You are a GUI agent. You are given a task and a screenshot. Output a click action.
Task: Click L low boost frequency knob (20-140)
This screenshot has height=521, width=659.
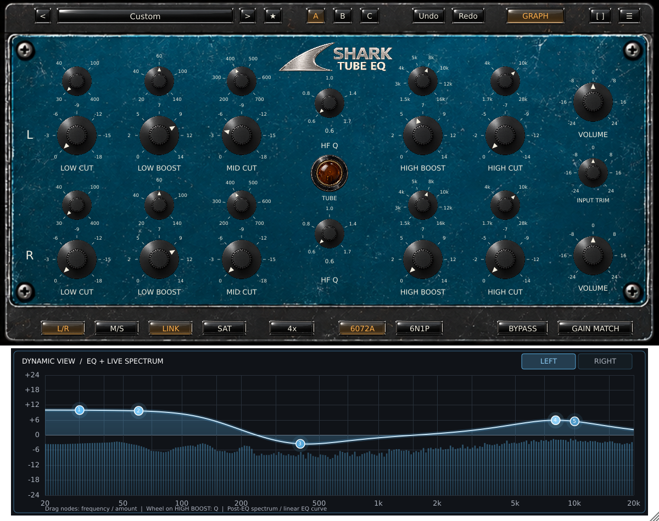pyautogui.click(x=159, y=81)
